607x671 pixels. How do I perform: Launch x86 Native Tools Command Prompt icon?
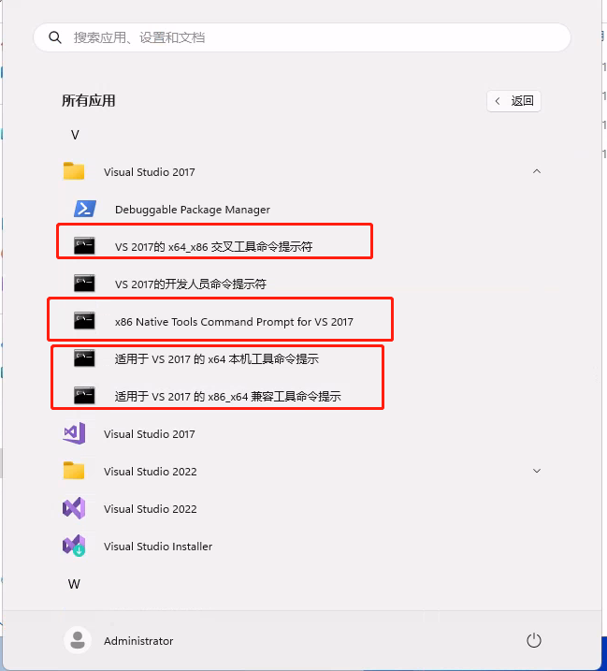coord(84,320)
